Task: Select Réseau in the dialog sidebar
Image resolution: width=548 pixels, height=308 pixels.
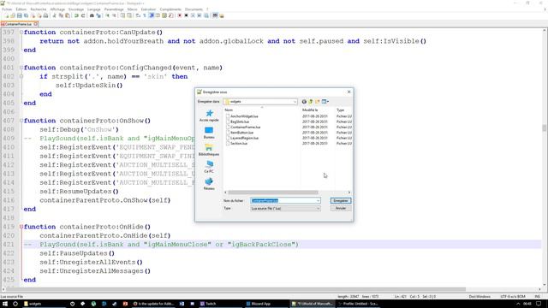Action: click(209, 184)
